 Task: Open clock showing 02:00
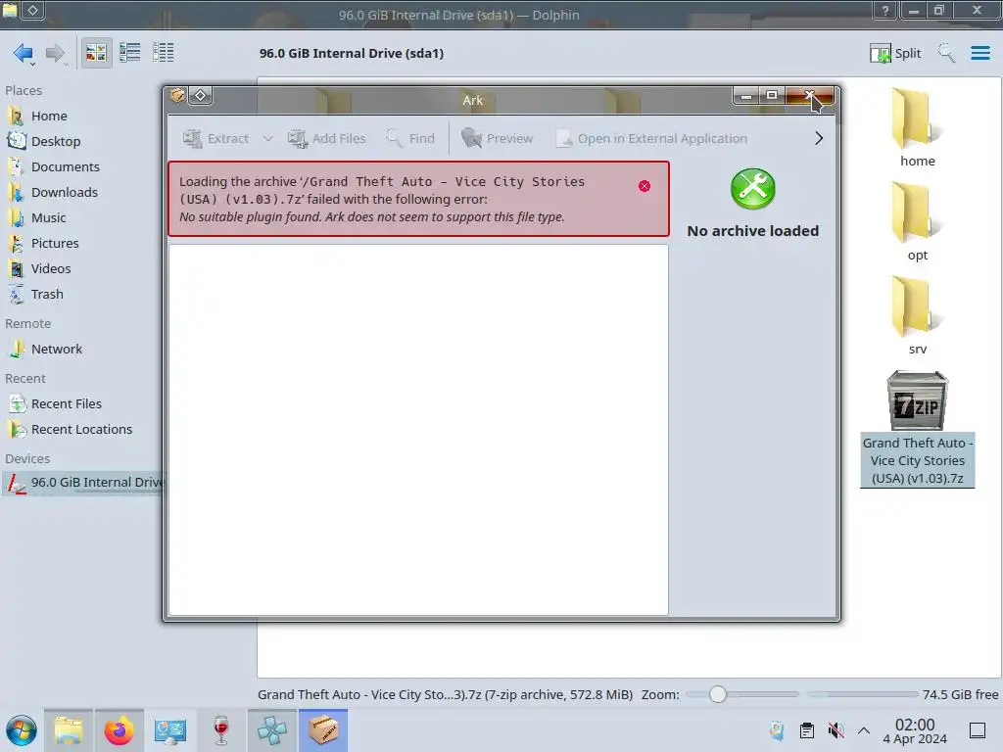pos(915,730)
